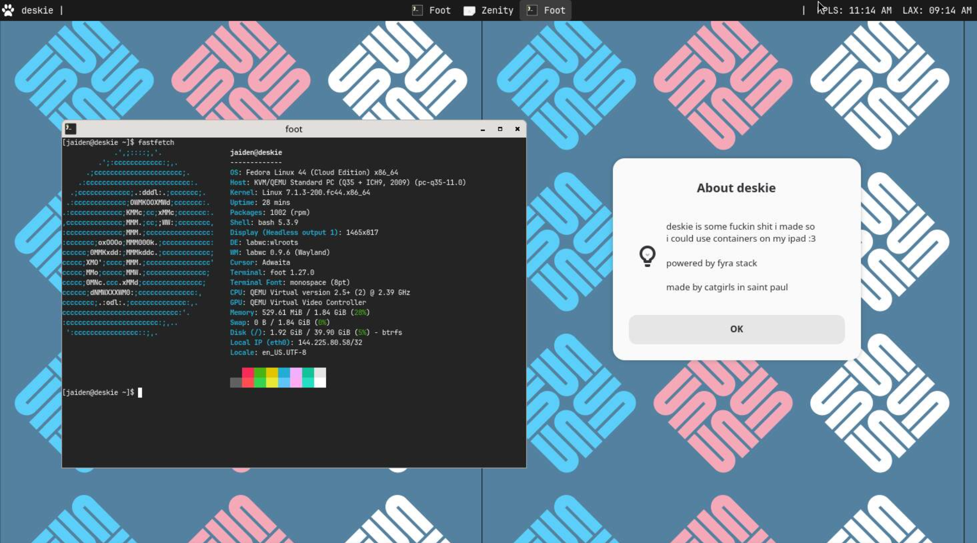Click the Host KVM/QEMU line
The height and width of the screenshot is (543, 977).
point(348,182)
